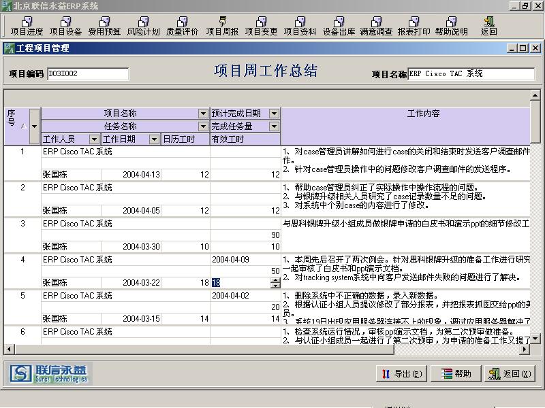Click the highlighted 有效工时 value 18
This screenshot has height=408, width=545.
216,283
